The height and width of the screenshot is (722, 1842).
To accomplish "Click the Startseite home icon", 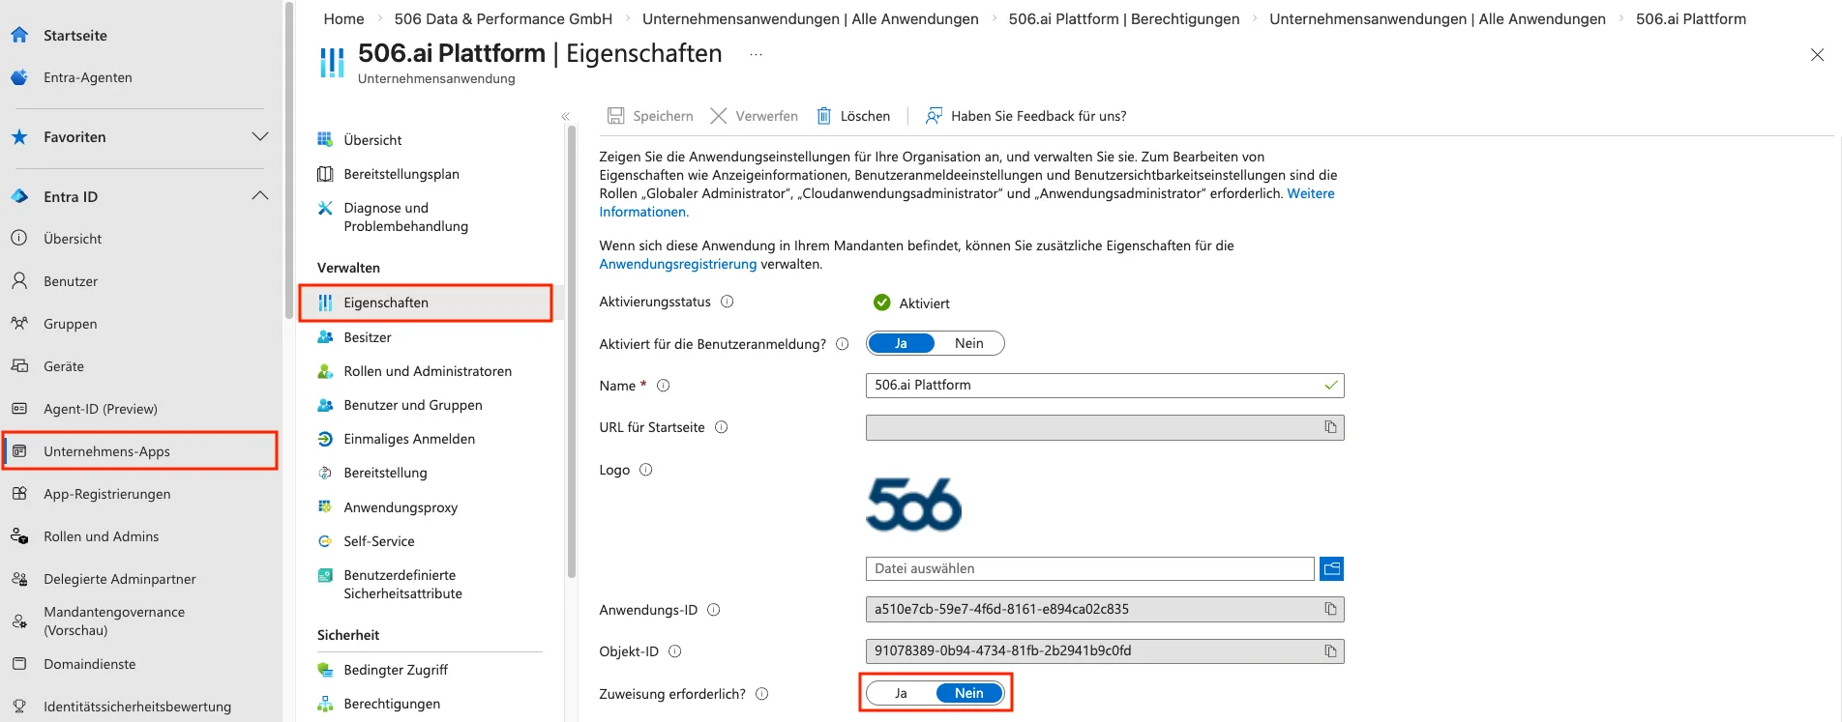I will tap(19, 35).
